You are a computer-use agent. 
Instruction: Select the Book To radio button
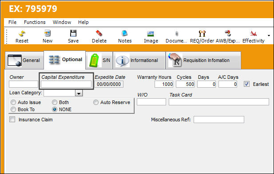(13, 109)
